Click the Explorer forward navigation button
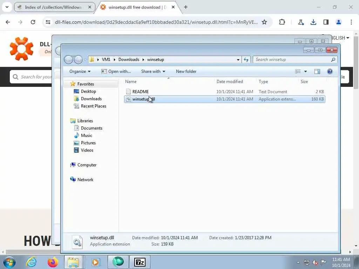 pyautogui.click(x=78, y=60)
